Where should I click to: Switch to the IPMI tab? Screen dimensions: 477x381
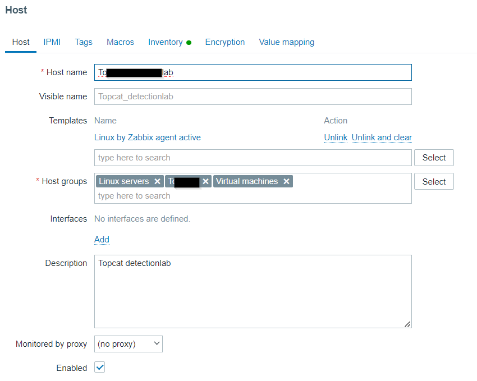click(52, 42)
